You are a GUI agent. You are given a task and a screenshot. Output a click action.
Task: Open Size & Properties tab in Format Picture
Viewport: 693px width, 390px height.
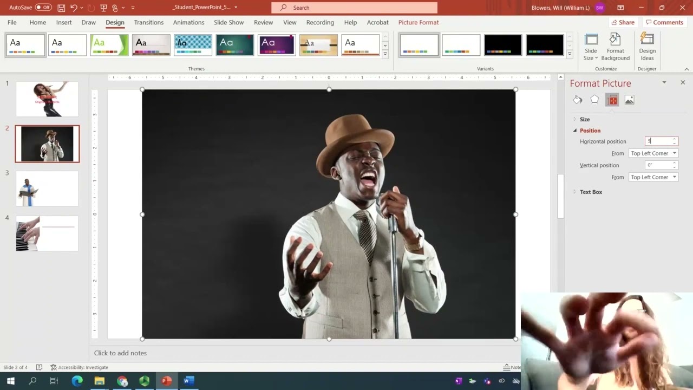[x=612, y=100]
